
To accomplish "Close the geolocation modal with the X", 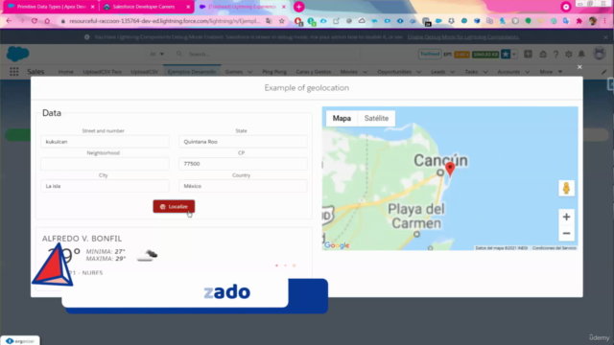I will tap(579, 67).
